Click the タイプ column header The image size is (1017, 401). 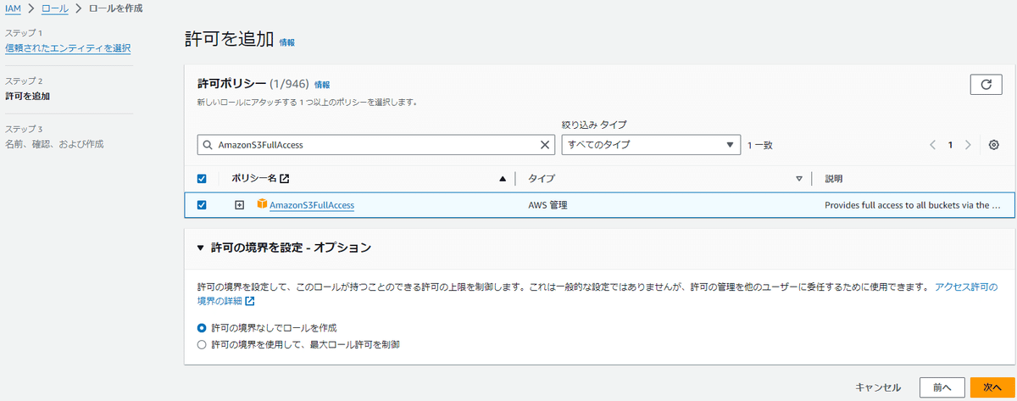pos(542,179)
